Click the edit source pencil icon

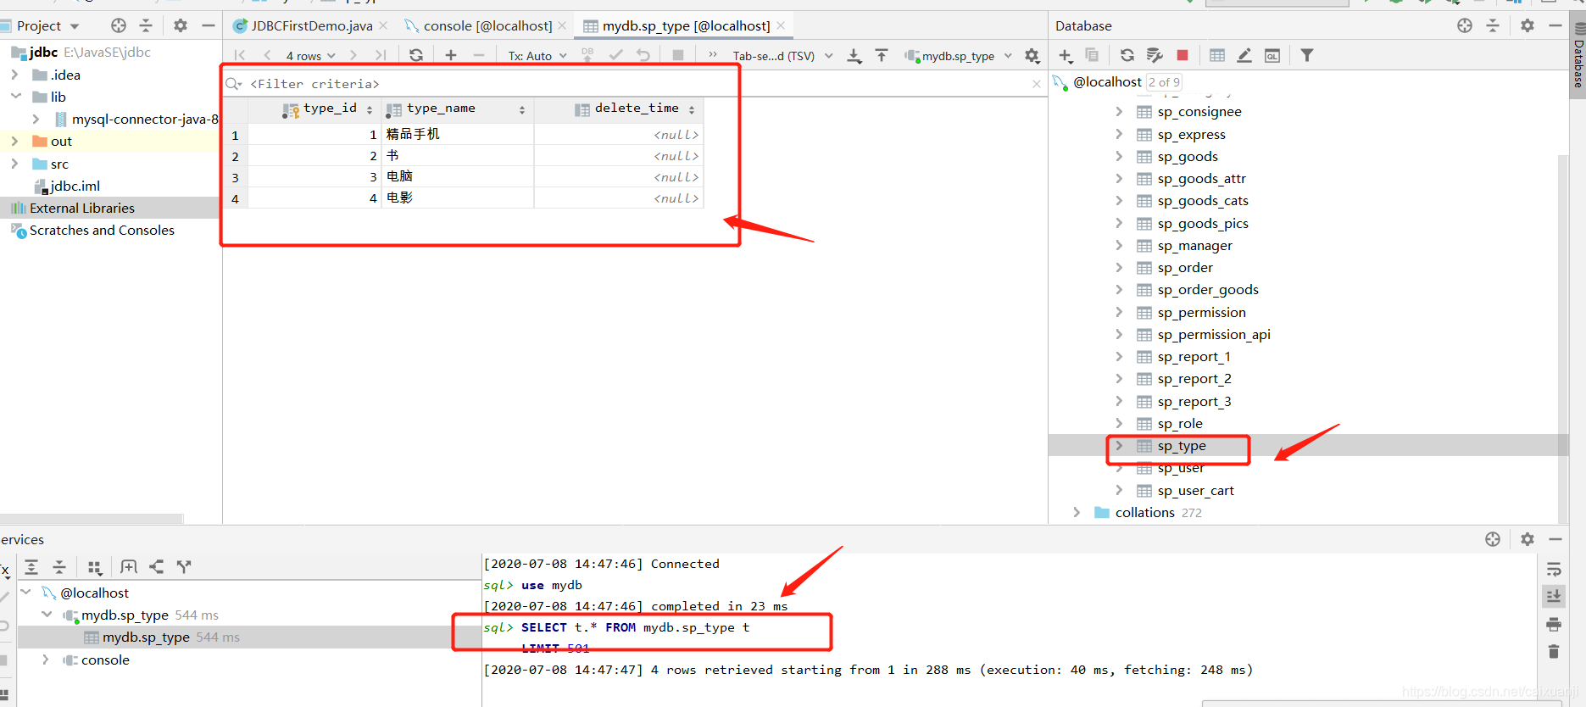1244,55
